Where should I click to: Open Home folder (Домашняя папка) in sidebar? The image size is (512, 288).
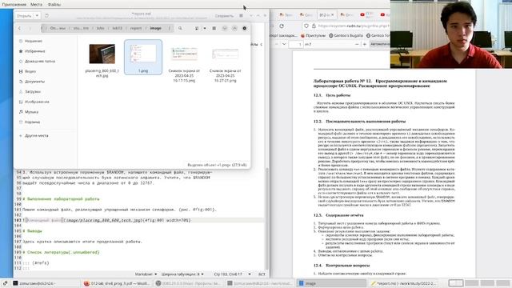(40, 62)
